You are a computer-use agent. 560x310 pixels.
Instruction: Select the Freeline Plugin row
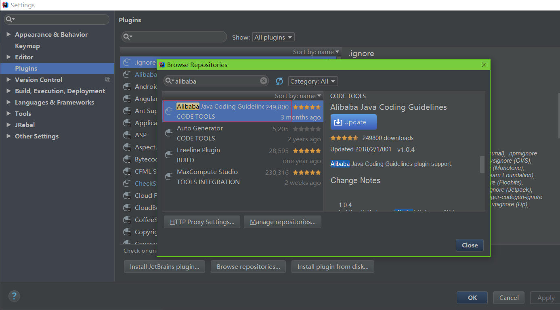(x=243, y=155)
